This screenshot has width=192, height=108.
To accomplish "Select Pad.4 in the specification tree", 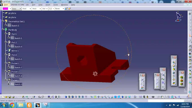I will (14, 55).
